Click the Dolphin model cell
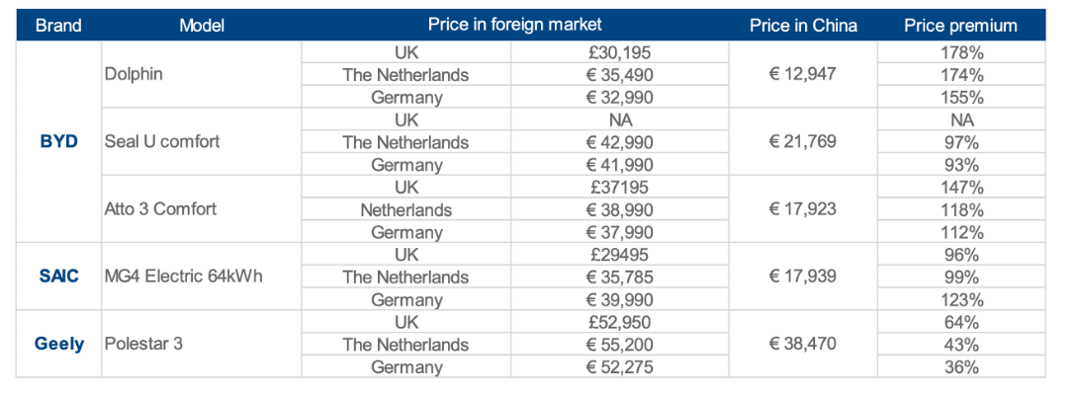The image size is (1076, 397). tap(134, 74)
